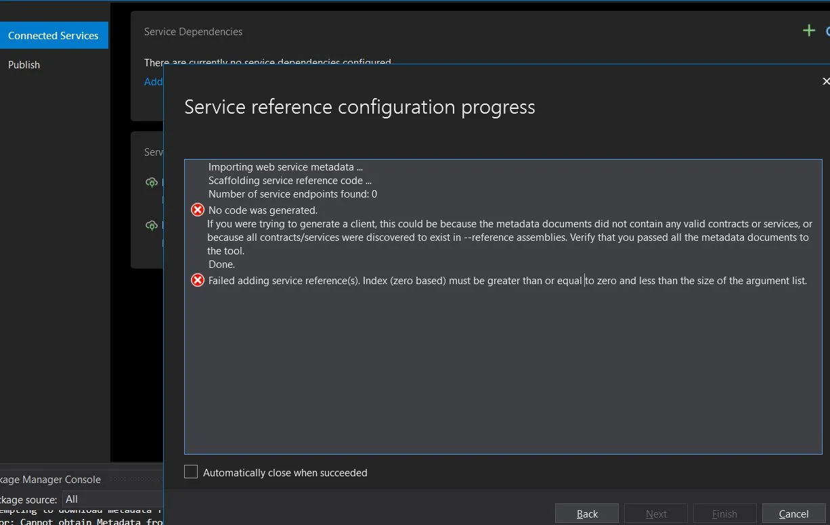Screen dimensions: 830x525
Task: Open the Package source dropdown
Action: [112, 499]
